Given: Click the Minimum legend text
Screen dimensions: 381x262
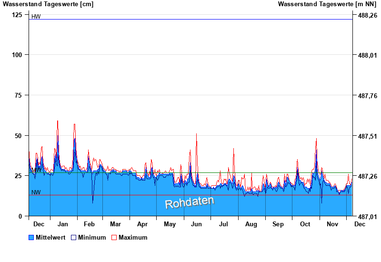Looking at the screenshot, I should click(92, 237).
